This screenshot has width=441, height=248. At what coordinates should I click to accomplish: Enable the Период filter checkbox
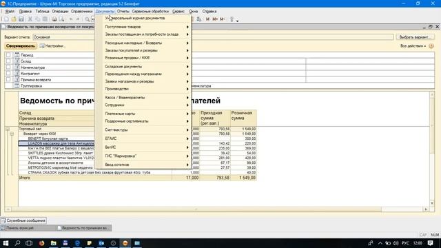[x=8, y=55]
